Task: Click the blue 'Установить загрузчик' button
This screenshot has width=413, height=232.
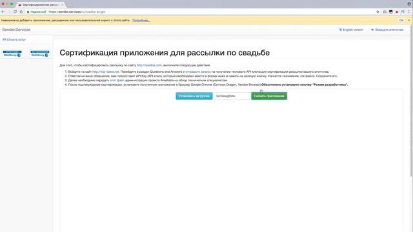Action: pos(194,96)
